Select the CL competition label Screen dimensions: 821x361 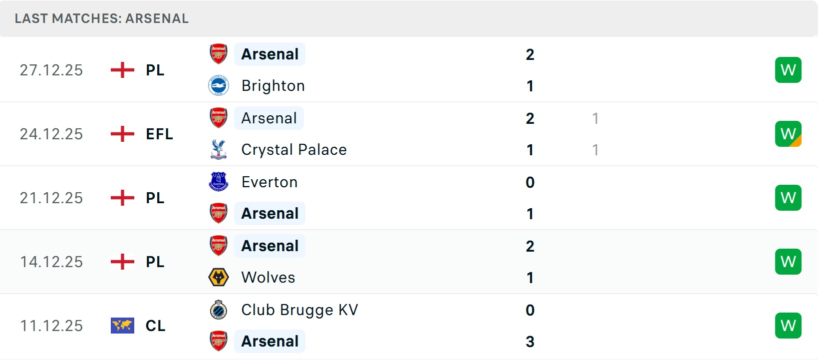[155, 326]
